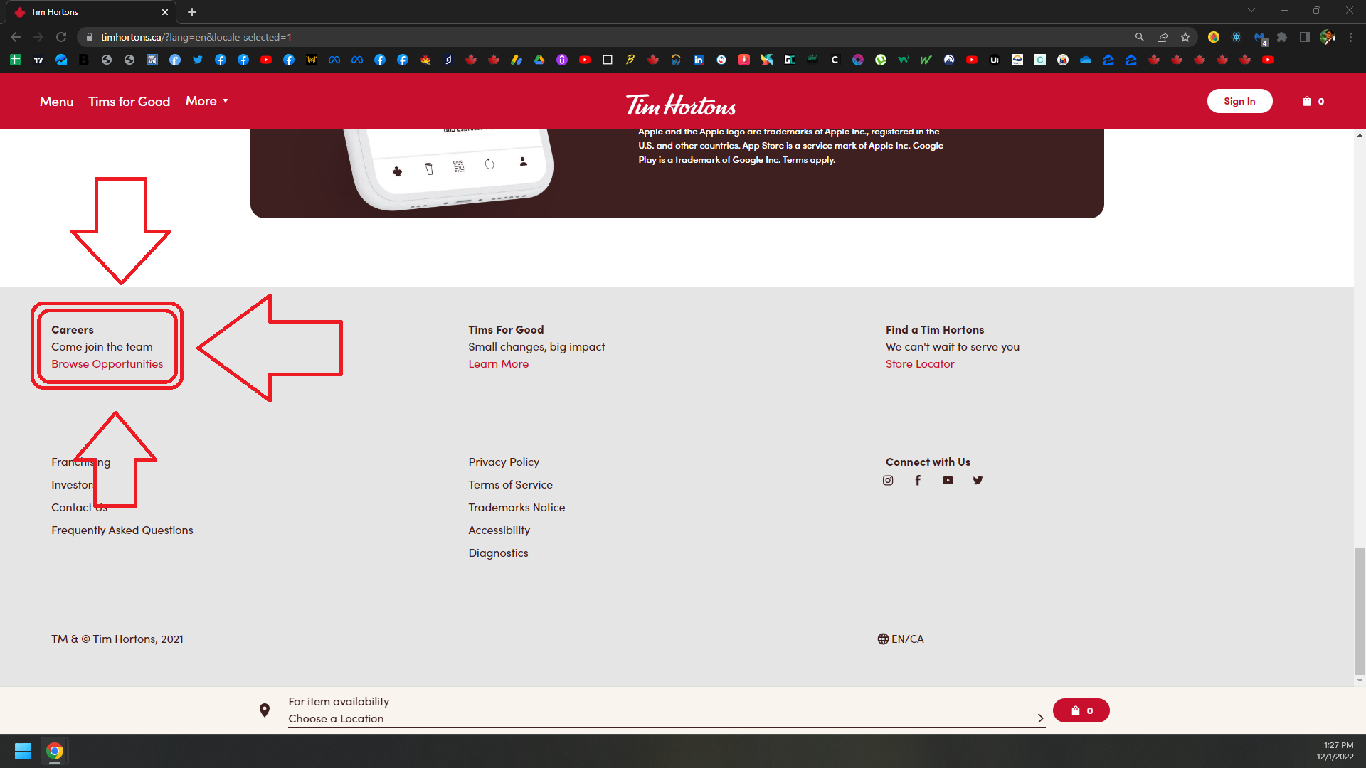Click the page vertical scrollbar thumb
This screenshot has height=768, width=1366.
pos(1360,610)
